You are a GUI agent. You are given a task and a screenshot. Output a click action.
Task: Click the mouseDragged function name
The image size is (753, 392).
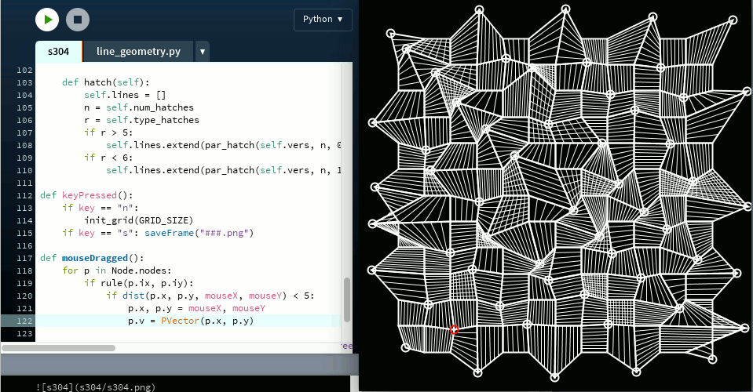(x=93, y=258)
